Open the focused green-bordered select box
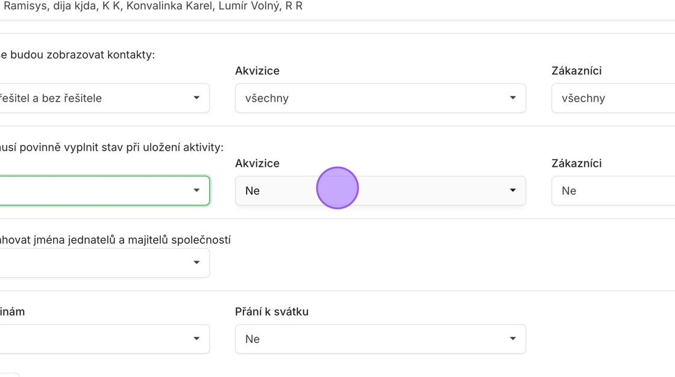The image size is (675, 377). [x=105, y=191]
